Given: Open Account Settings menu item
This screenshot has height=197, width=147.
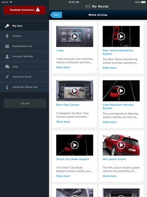Looking at the screenshot, I should [x=24, y=56].
